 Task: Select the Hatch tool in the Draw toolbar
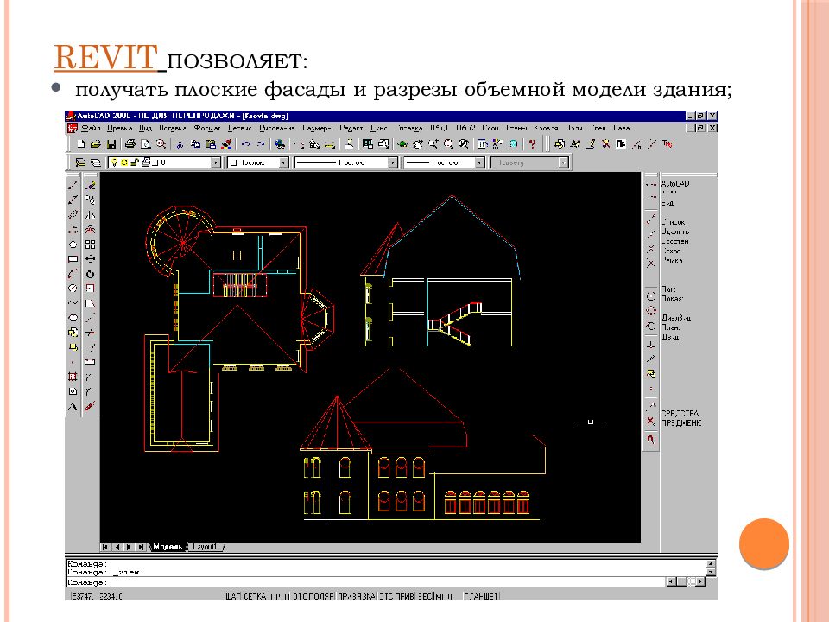click(73, 377)
